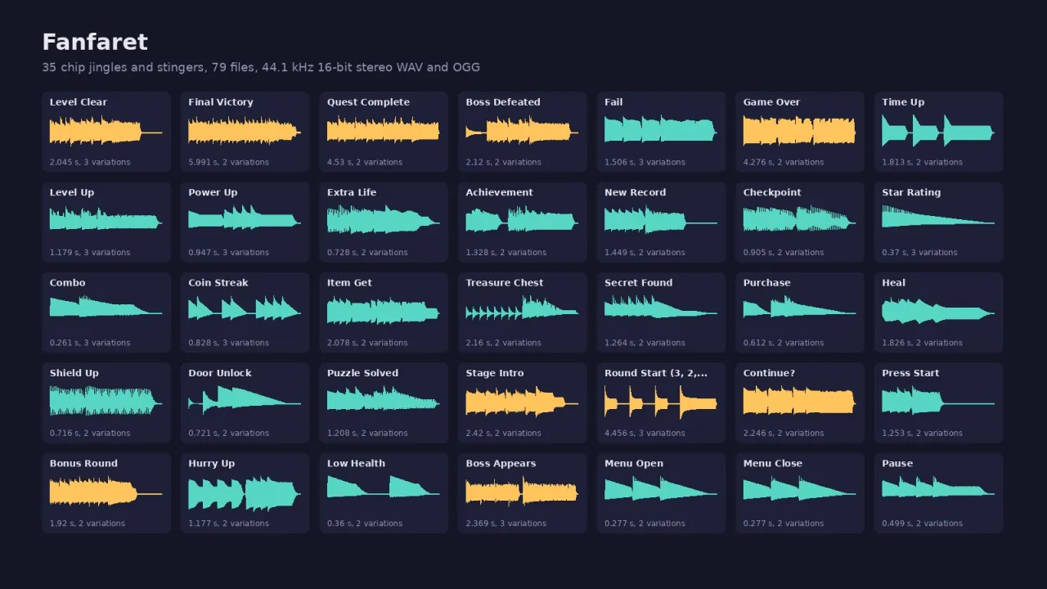
Task: Select the "Puzzle Solved" title
Action: click(x=363, y=373)
